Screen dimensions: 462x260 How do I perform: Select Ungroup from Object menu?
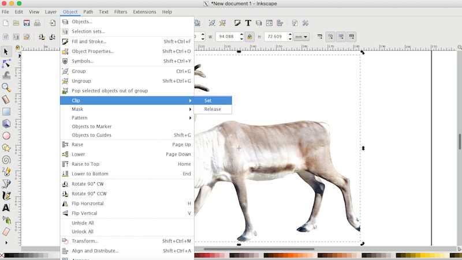click(127, 81)
